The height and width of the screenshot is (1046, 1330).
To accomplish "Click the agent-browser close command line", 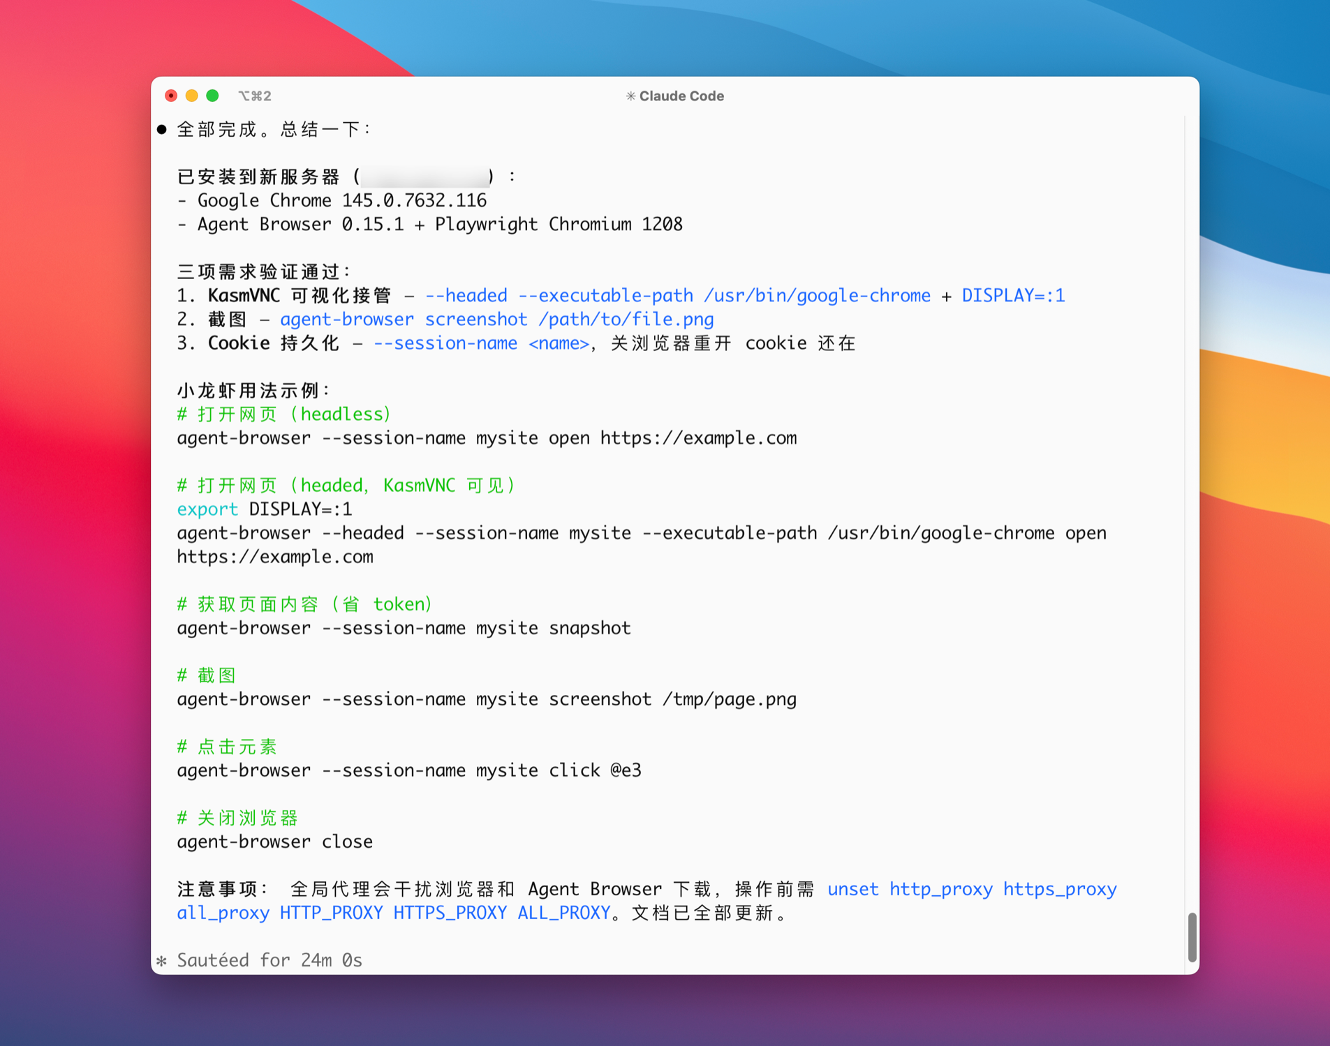I will [x=274, y=842].
